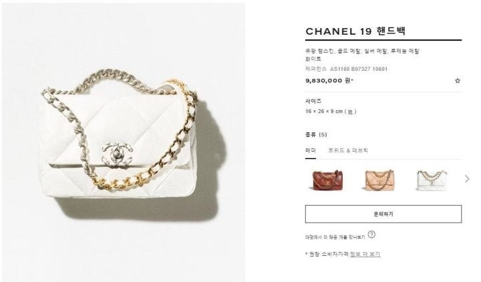Open the question mark help icon
Screen dimensions: 481x282
(371, 235)
